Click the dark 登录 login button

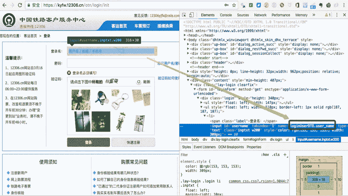click(x=88, y=142)
